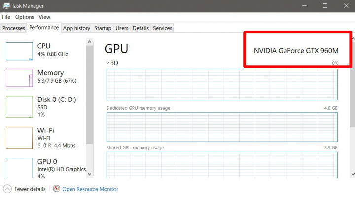355x198 pixels.
Task: Open the Services tab
Action: pos(162,28)
